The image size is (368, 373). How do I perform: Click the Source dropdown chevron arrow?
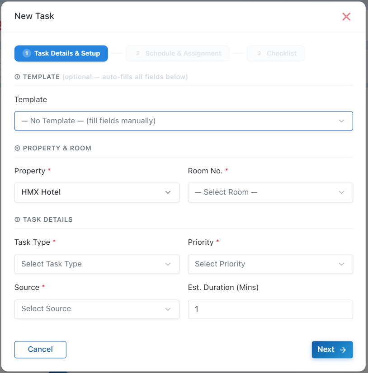pyautogui.click(x=168, y=309)
